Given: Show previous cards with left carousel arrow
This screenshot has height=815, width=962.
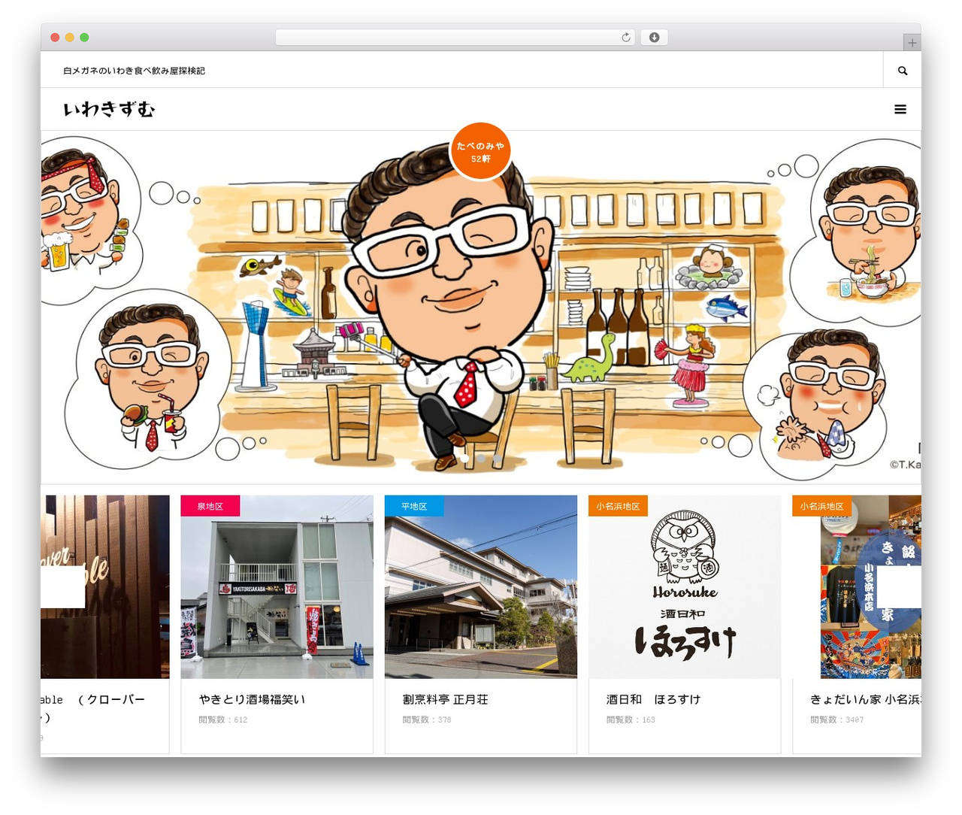Looking at the screenshot, I should tap(62, 586).
